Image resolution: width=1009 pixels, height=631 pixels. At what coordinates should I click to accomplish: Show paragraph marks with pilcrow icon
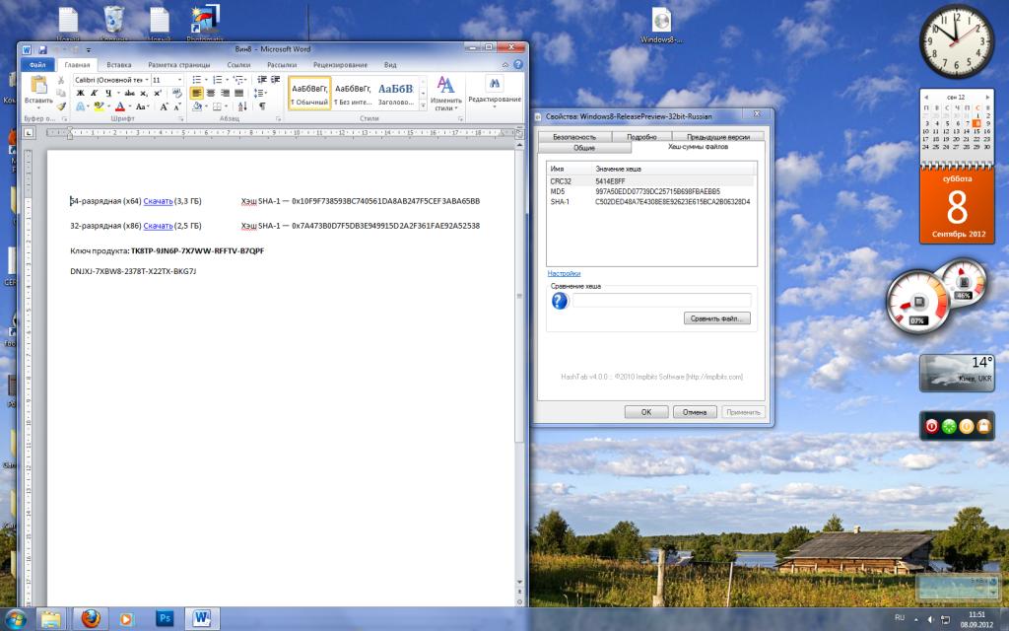pyautogui.click(x=262, y=105)
